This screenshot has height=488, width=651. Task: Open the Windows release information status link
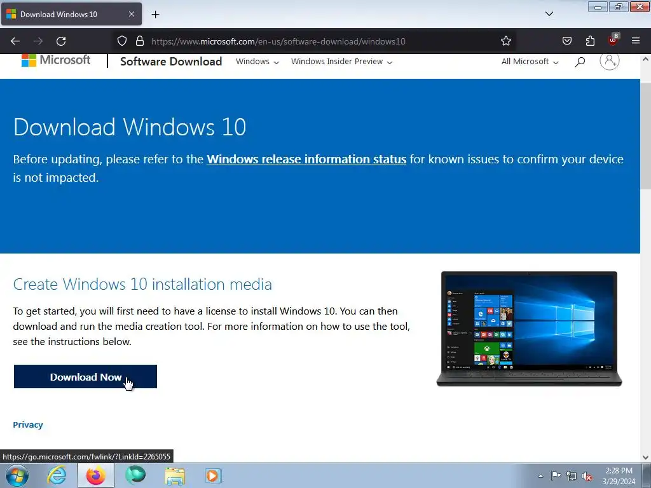[x=306, y=159]
